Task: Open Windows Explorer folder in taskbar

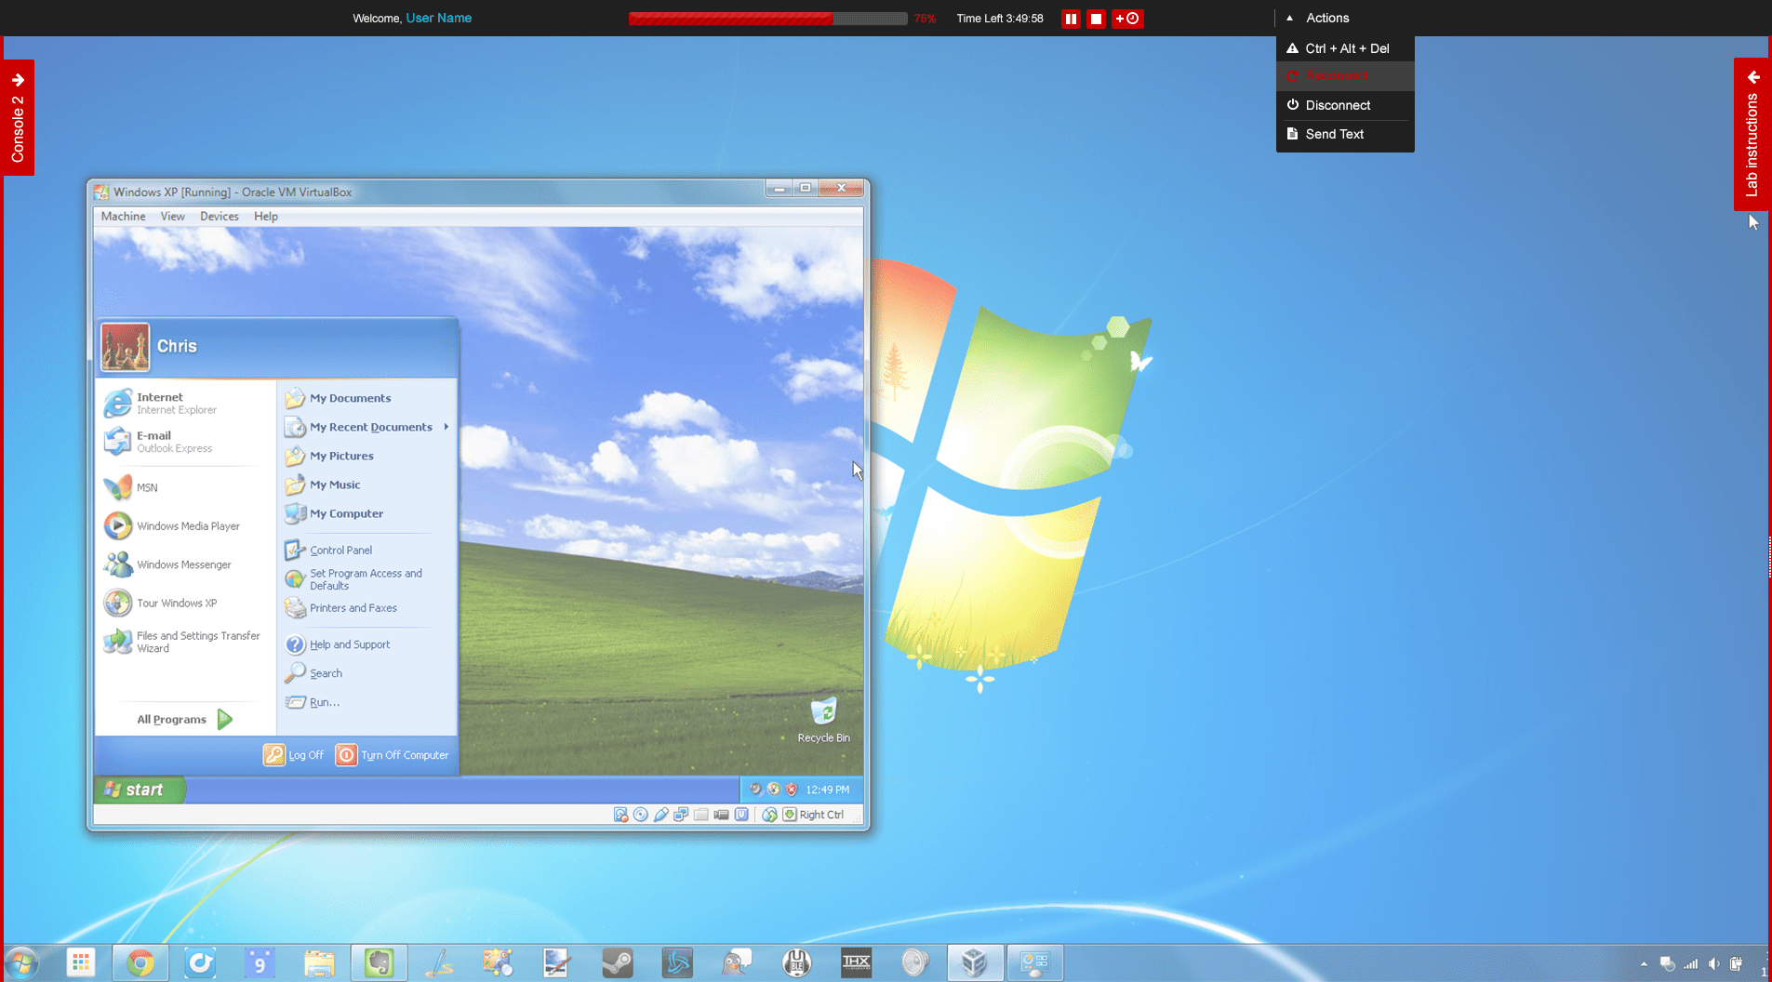Action: 319,962
